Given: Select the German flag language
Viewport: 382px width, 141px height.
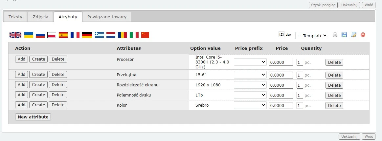Looking at the screenshot, I should pos(87,35).
